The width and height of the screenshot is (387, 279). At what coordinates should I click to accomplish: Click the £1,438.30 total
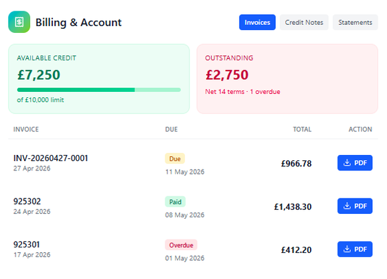[293, 207]
